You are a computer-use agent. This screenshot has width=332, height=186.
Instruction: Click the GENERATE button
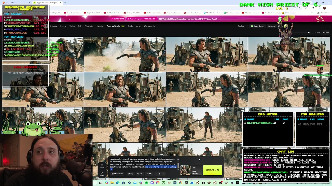[x=212, y=170]
